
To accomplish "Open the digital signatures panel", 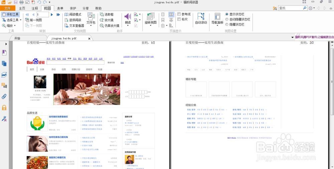I will pyautogui.click(x=4, y=118).
